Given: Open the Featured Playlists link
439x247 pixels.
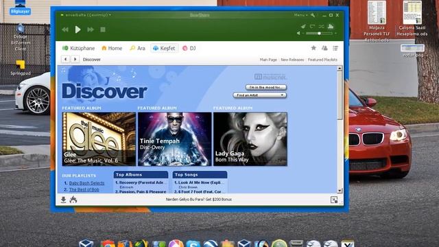Looking at the screenshot, I should (x=322, y=60).
